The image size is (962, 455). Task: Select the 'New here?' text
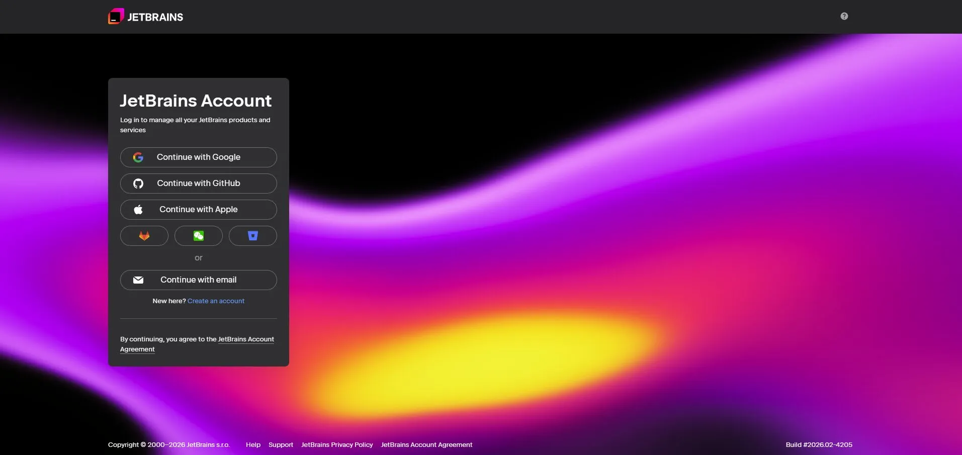point(169,301)
